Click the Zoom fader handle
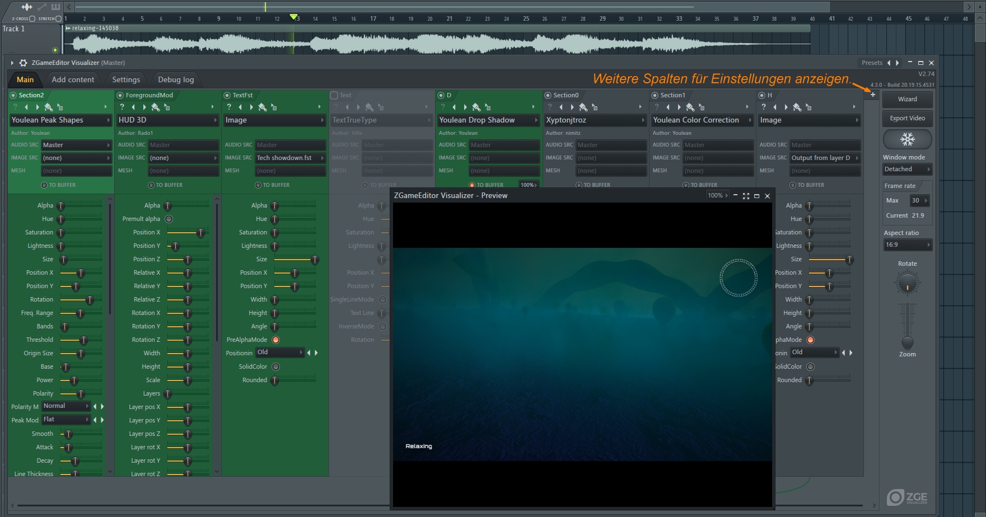 pyautogui.click(x=907, y=342)
